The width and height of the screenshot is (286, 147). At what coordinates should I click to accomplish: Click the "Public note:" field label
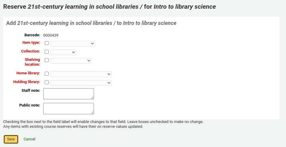29,105
